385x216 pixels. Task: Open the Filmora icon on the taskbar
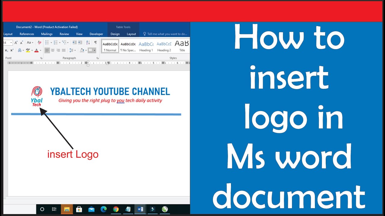[x=152, y=209]
